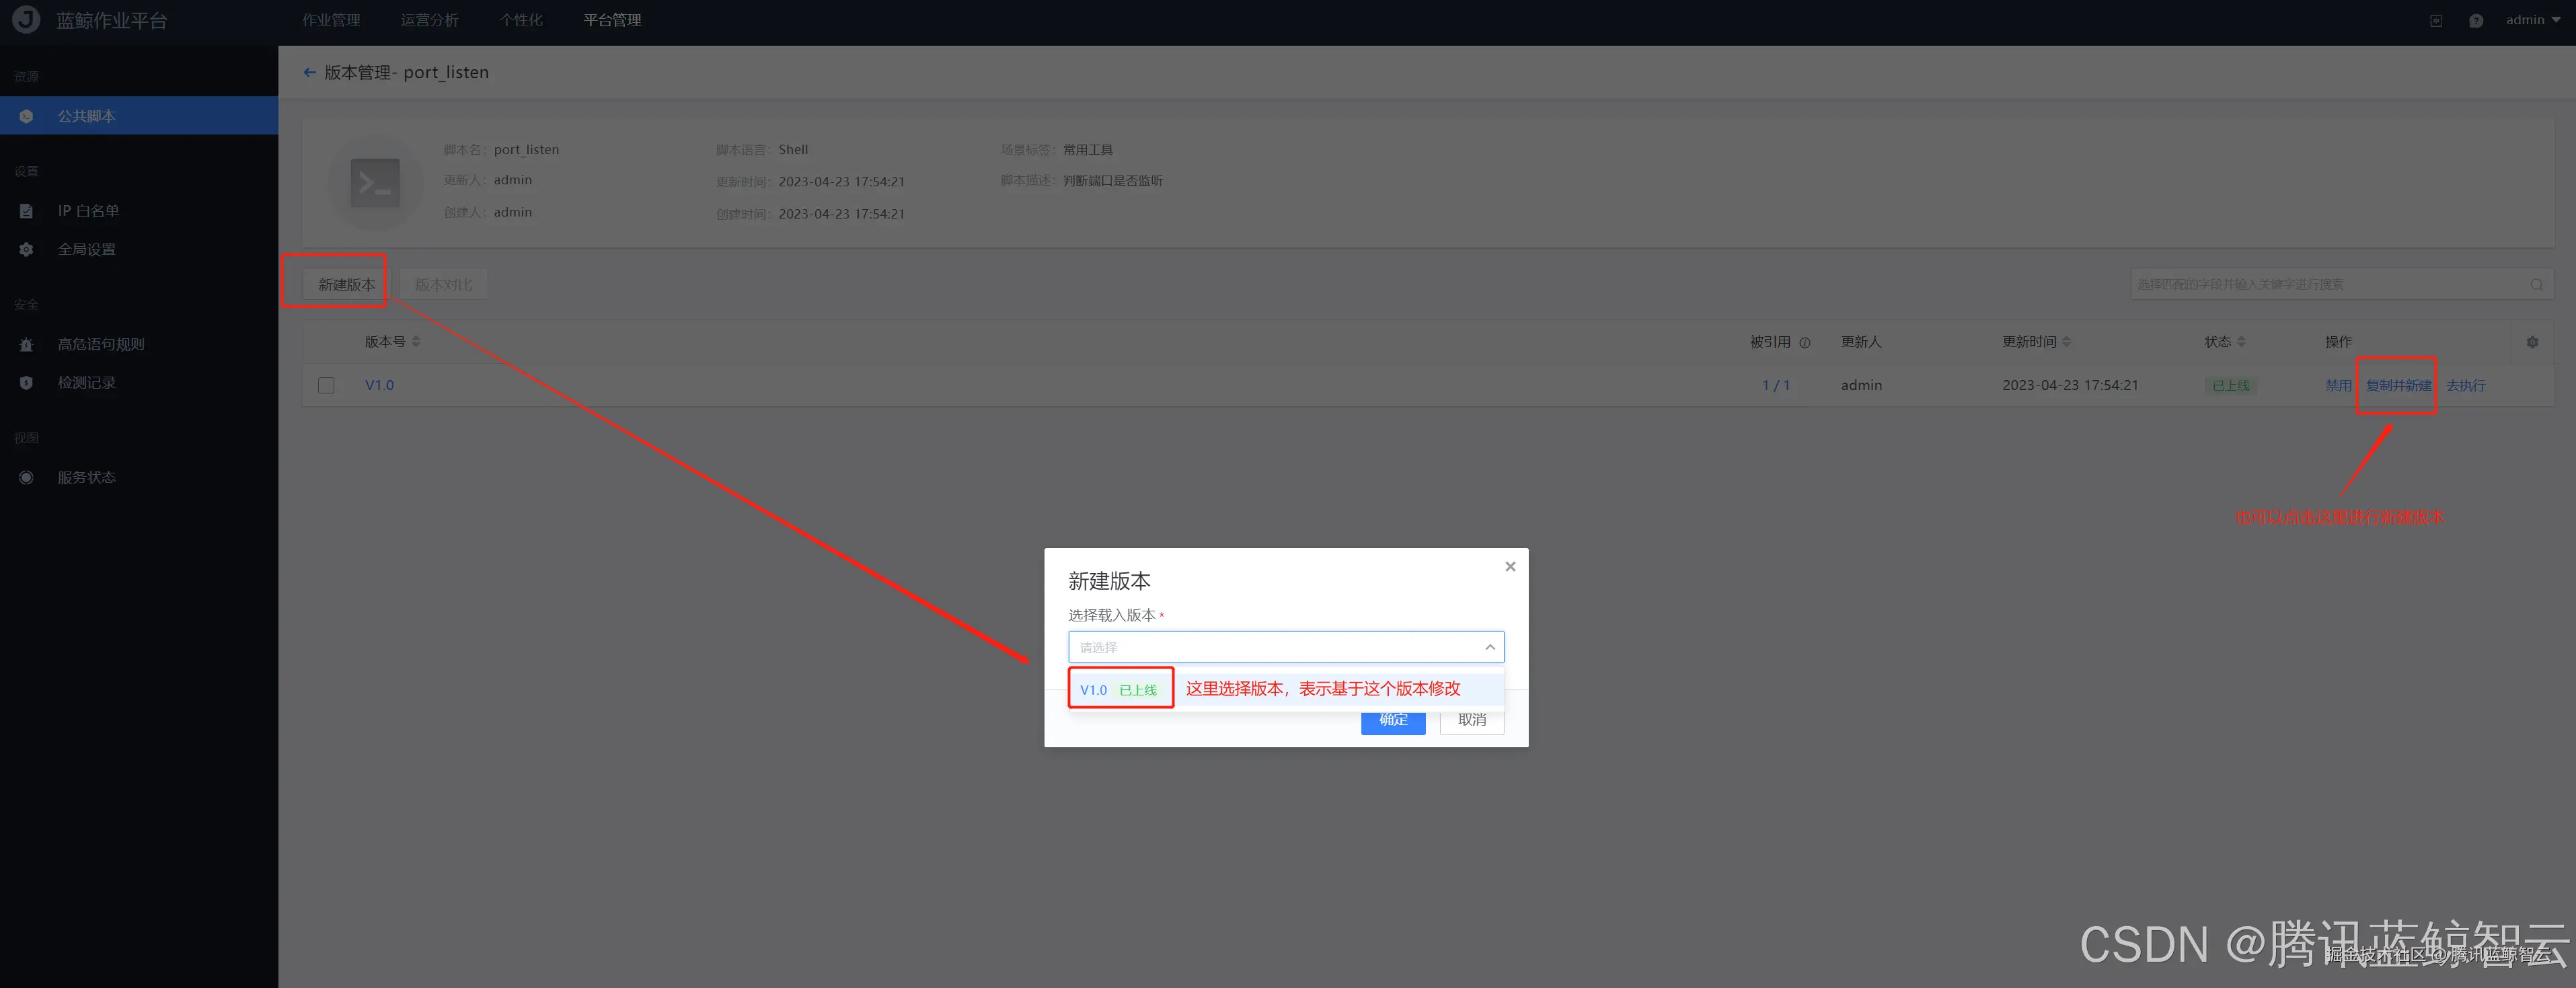Click the 全局设置 gear icon

coord(26,249)
